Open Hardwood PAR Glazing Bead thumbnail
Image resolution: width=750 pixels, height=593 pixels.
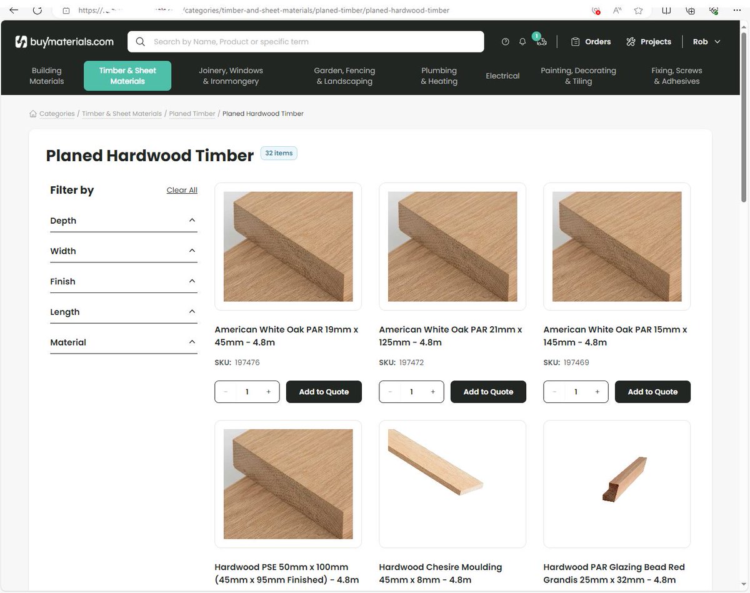pos(617,484)
